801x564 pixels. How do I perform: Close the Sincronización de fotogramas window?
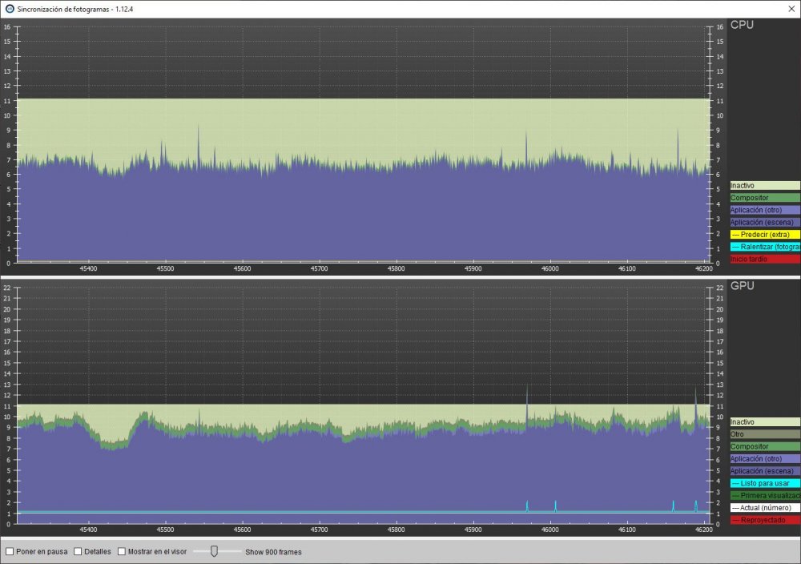[x=789, y=8]
